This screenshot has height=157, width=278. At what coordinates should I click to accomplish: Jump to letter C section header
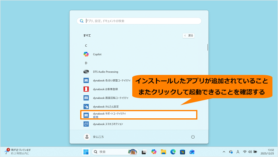tap(86, 46)
